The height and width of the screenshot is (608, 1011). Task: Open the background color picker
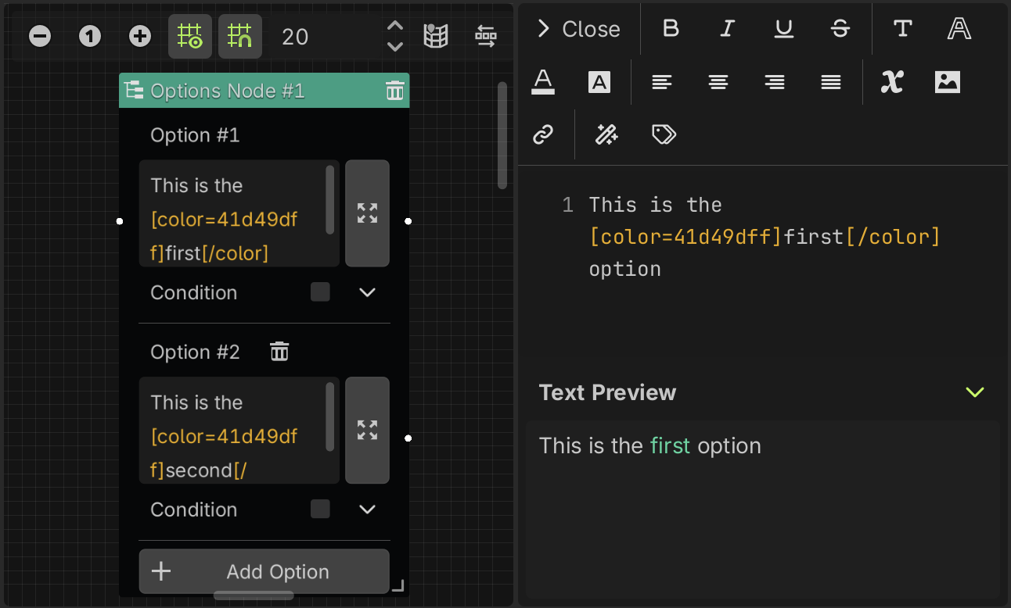click(x=599, y=82)
